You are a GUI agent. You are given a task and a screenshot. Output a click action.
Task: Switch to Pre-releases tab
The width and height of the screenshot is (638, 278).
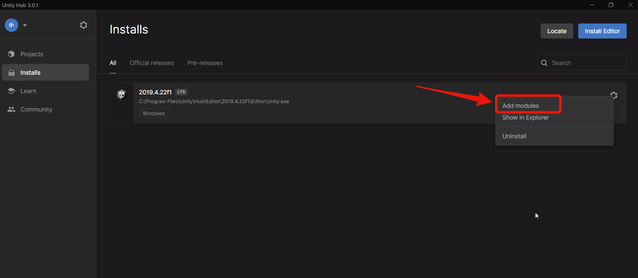(x=205, y=63)
